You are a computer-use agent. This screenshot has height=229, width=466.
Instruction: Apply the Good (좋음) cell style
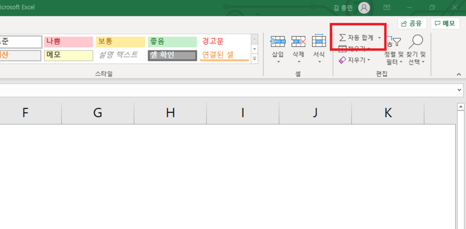172,41
